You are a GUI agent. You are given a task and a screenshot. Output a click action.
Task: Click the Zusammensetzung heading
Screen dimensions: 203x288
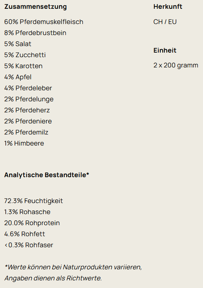point(35,7)
